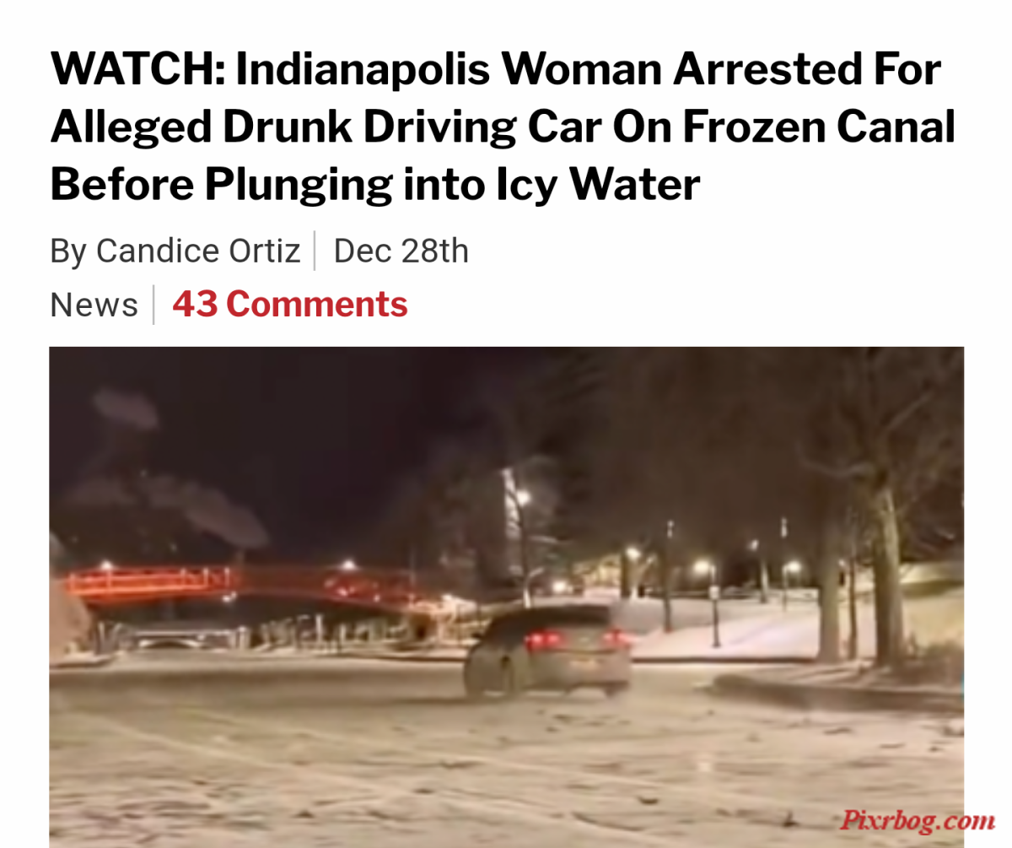The height and width of the screenshot is (848, 1012).
Task: Open the 43 Comments section
Action: 290,305
